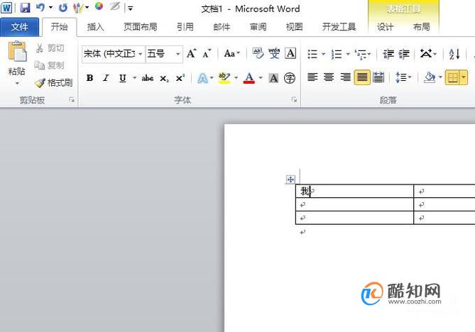Click the borders button
The width and height of the screenshot is (475, 332).
(452, 77)
